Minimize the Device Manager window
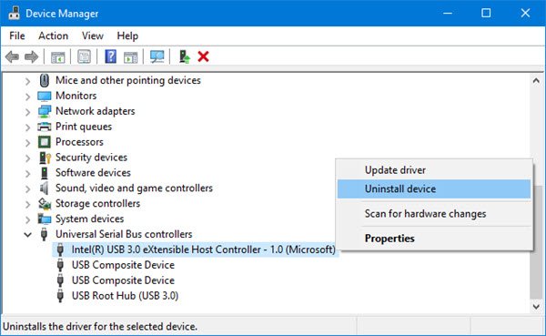The width and height of the screenshot is (546, 336). [448, 14]
